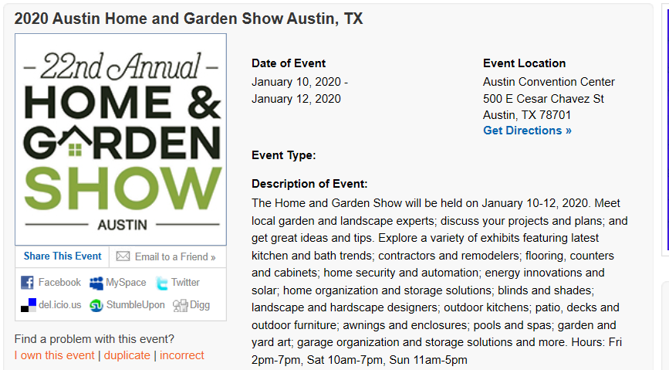The image size is (669, 370).
Task: Share event via Facebook text link
Action: [59, 283]
